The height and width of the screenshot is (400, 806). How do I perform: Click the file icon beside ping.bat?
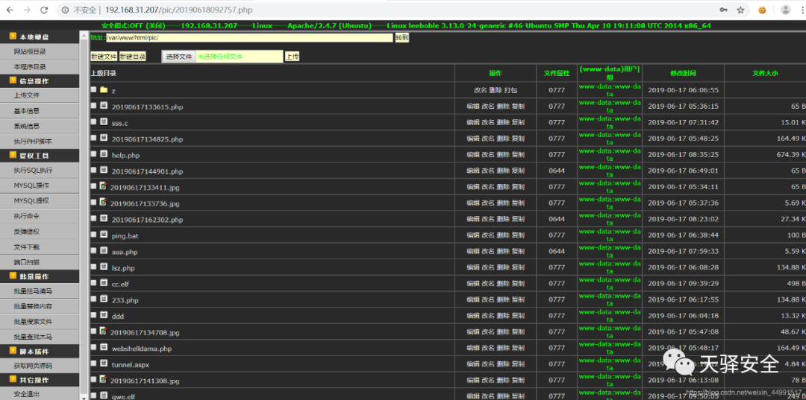coord(104,235)
